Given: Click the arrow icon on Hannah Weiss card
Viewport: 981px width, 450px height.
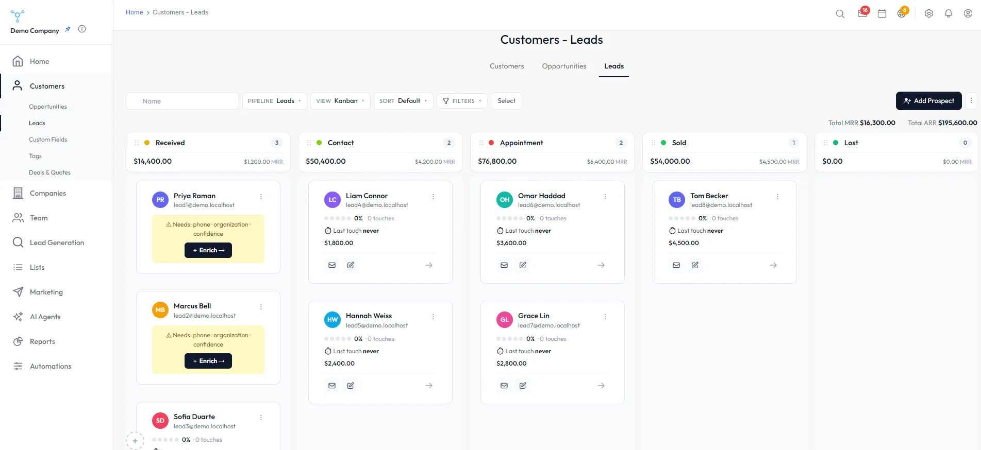Looking at the screenshot, I should tap(429, 386).
